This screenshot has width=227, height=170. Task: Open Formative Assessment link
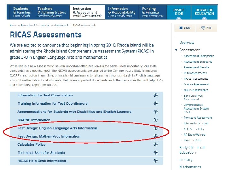(x=198, y=118)
